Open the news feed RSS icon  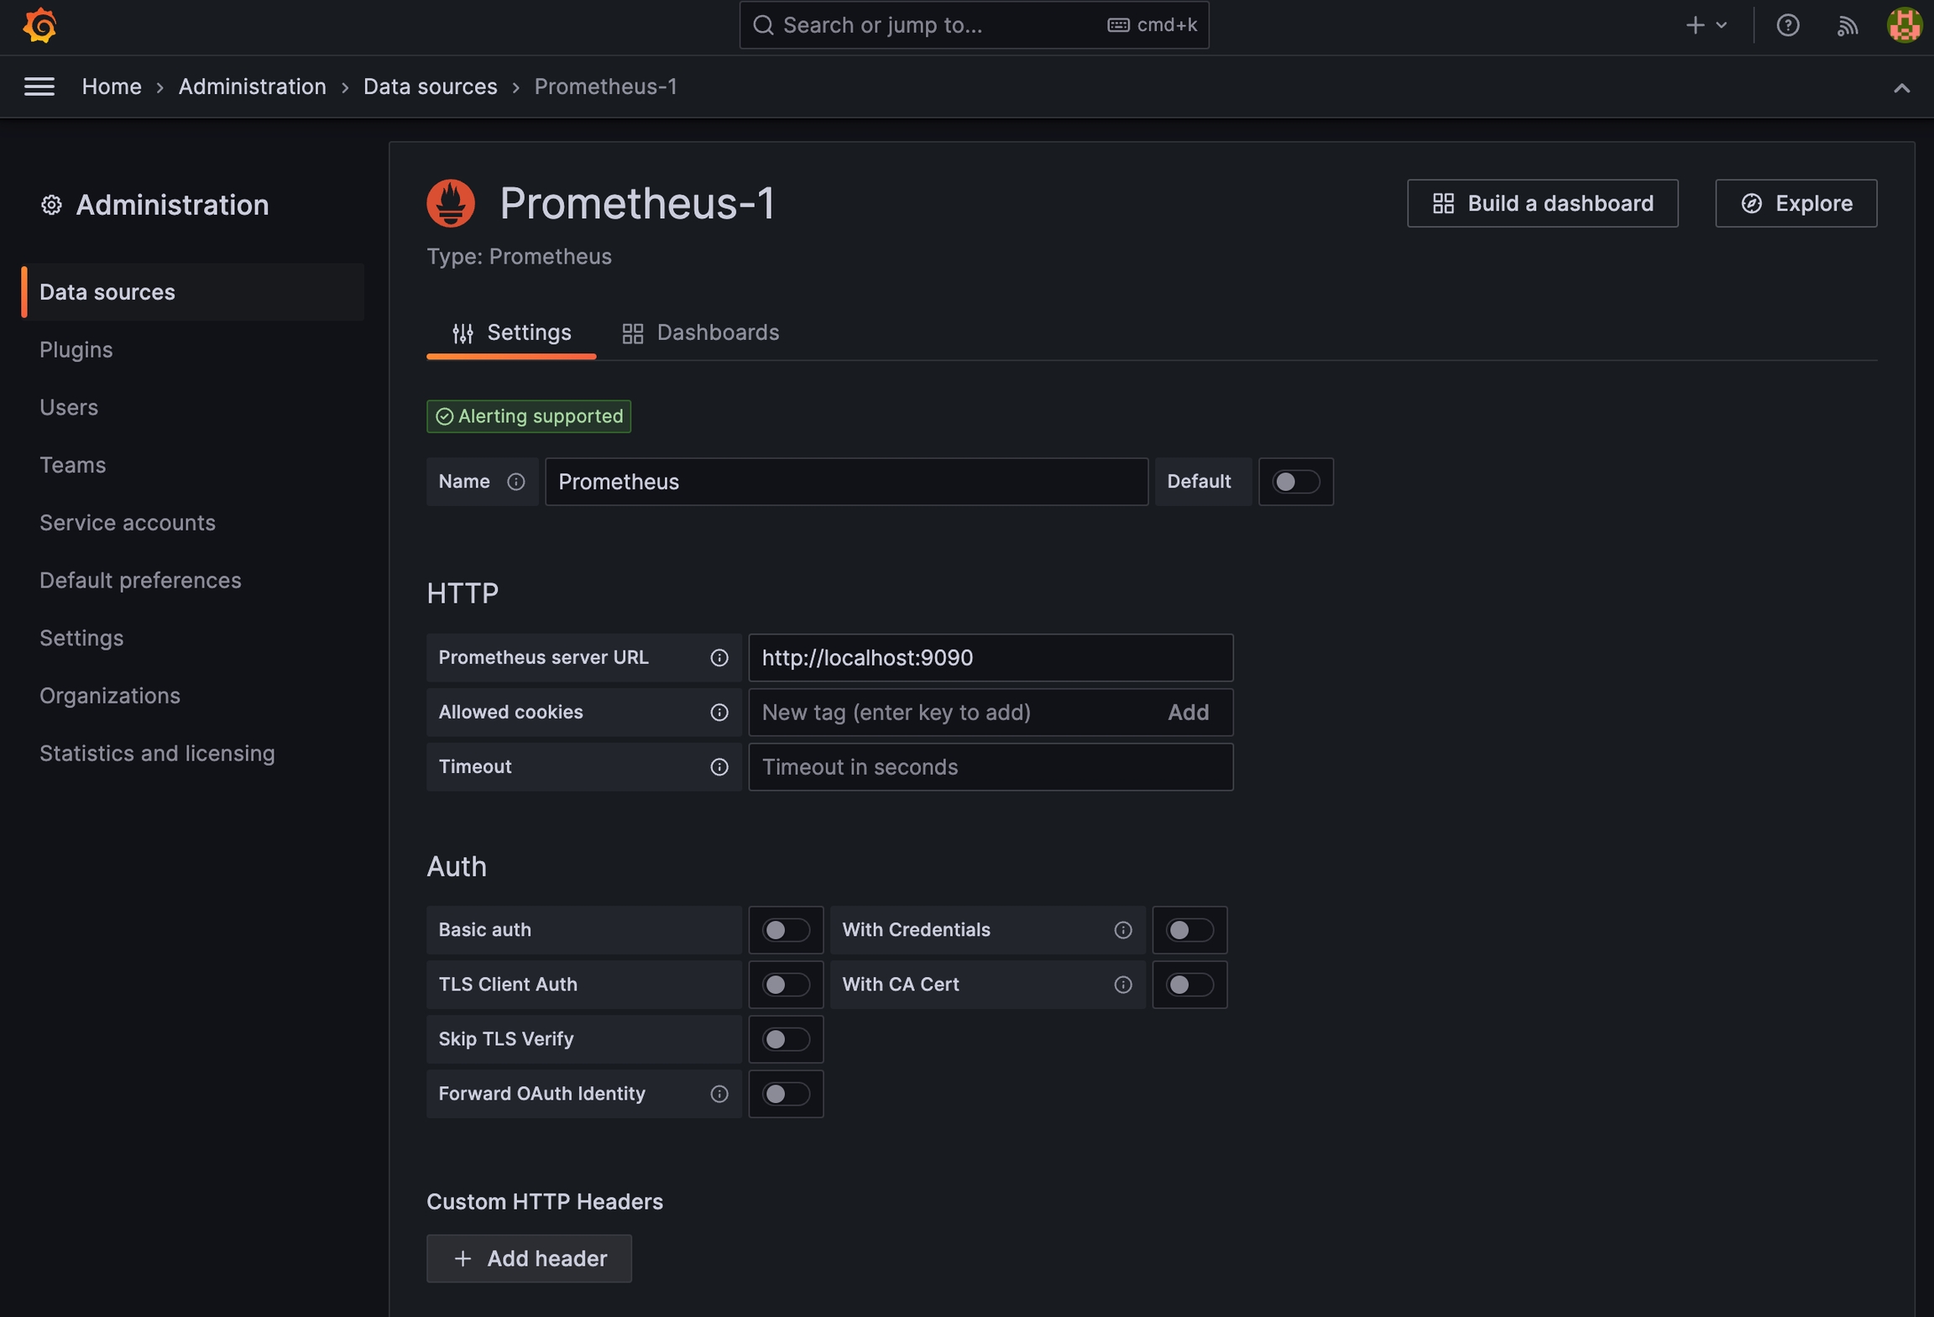click(x=1847, y=25)
